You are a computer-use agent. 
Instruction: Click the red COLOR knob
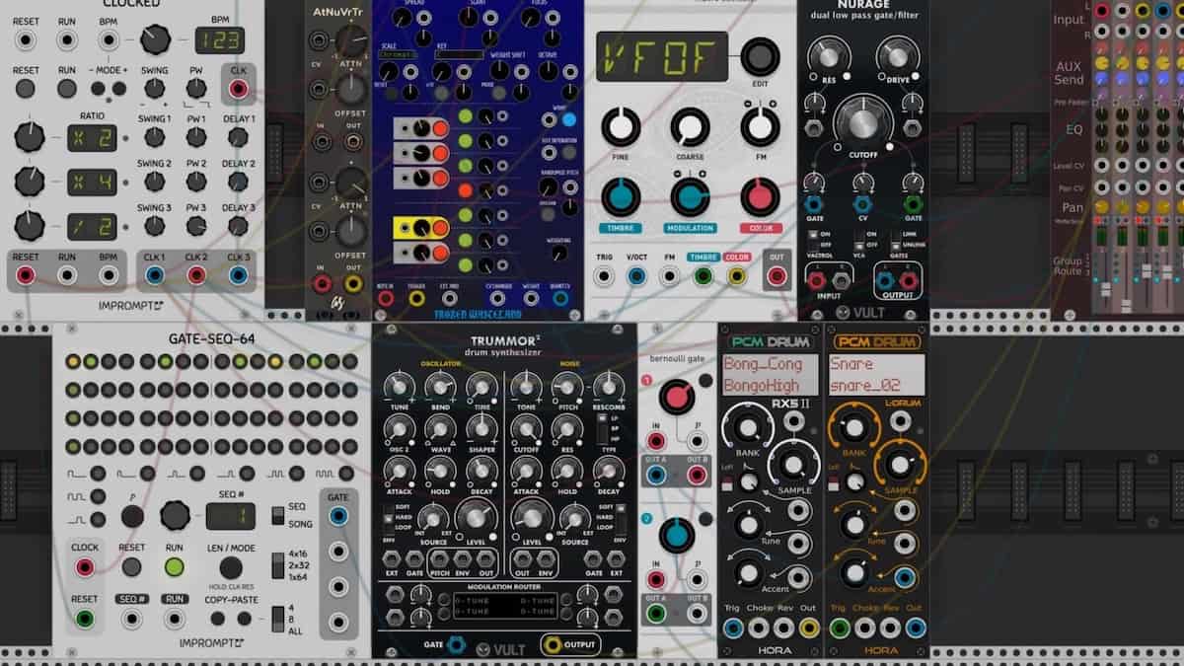click(x=759, y=196)
